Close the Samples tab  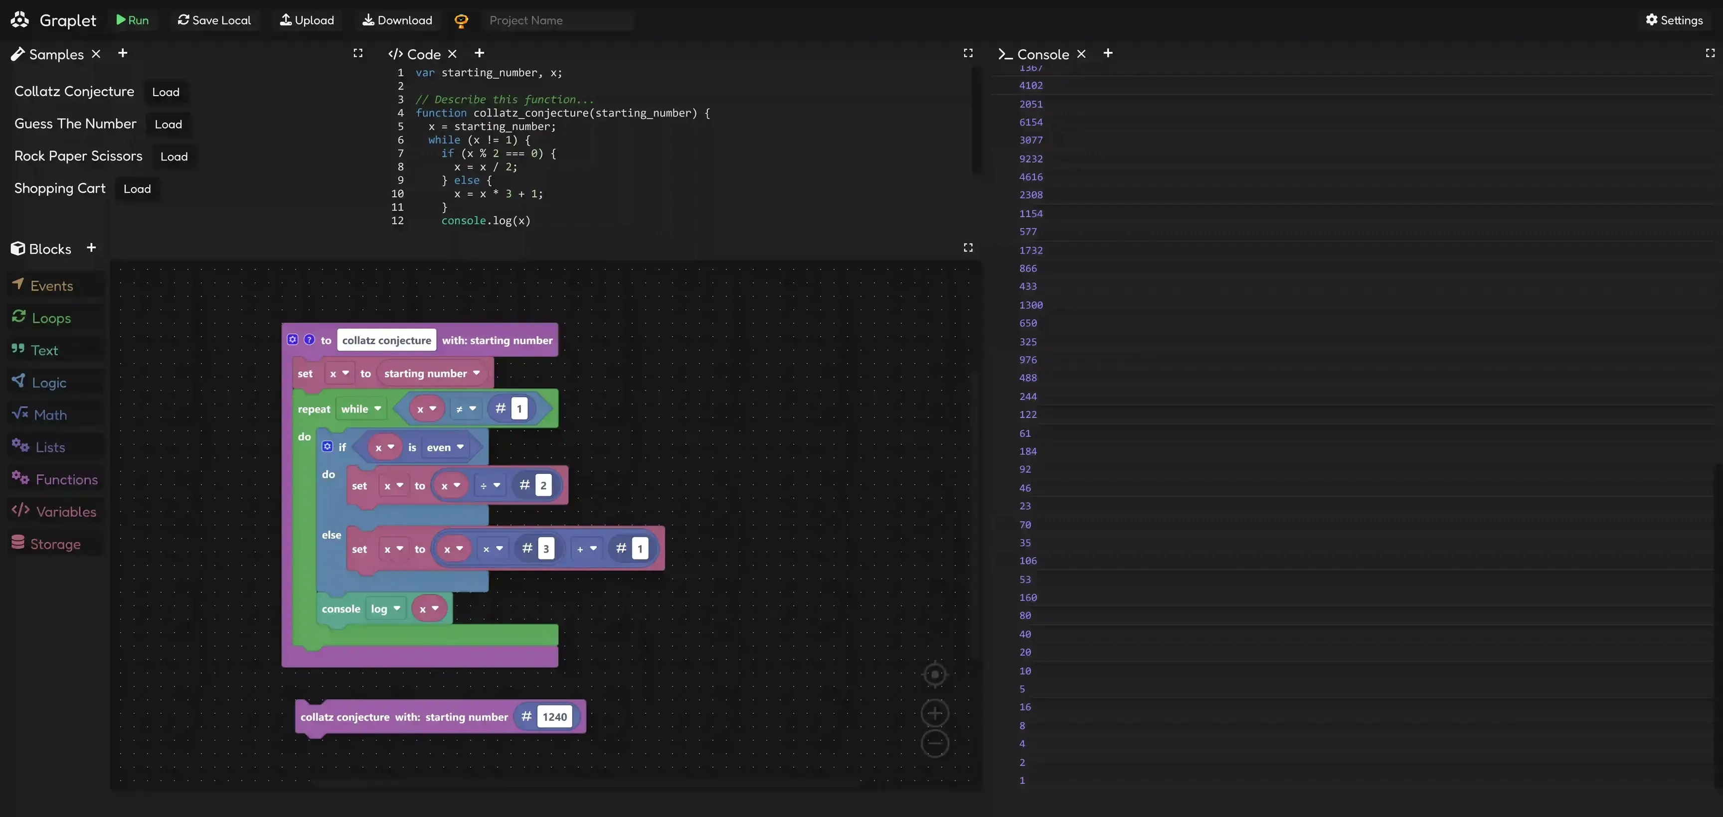(x=96, y=54)
